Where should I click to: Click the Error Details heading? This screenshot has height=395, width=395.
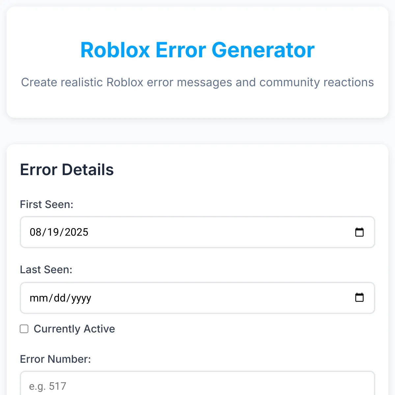coord(67,170)
